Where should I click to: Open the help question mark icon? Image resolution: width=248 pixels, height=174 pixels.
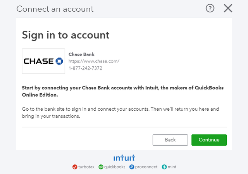tap(210, 8)
